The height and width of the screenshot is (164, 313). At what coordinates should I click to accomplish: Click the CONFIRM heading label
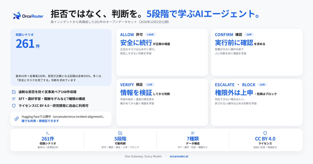pyautogui.click(x=224, y=35)
